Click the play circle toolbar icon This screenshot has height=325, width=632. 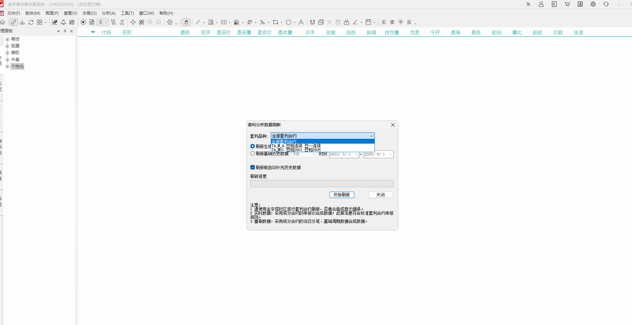point(83,22)
